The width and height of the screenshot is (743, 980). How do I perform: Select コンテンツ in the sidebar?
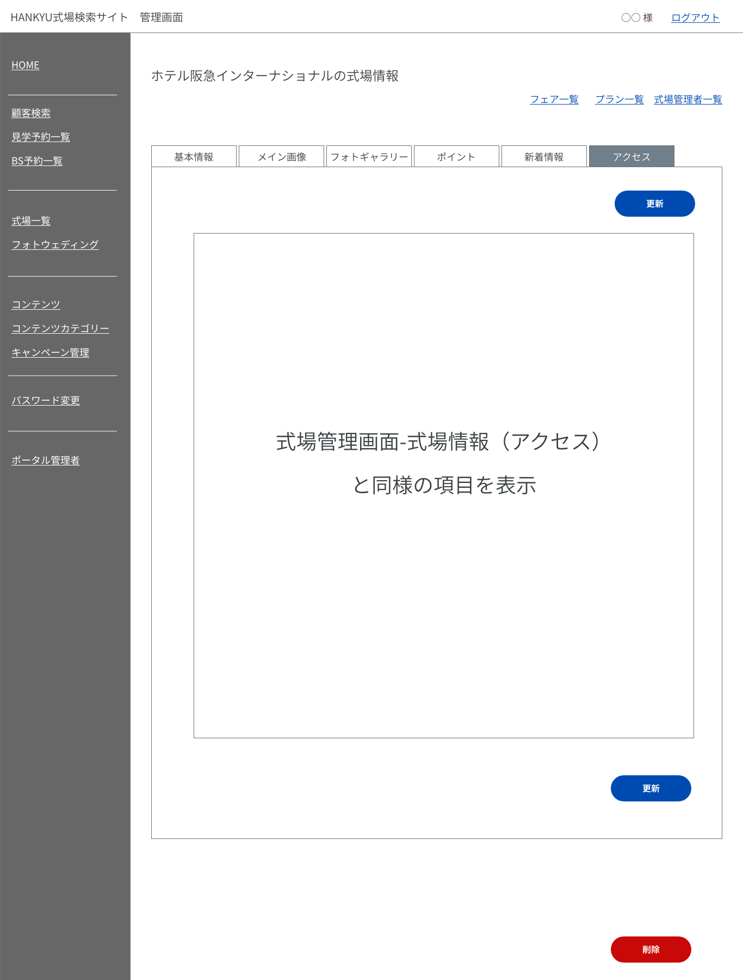[x=36, y=305]
